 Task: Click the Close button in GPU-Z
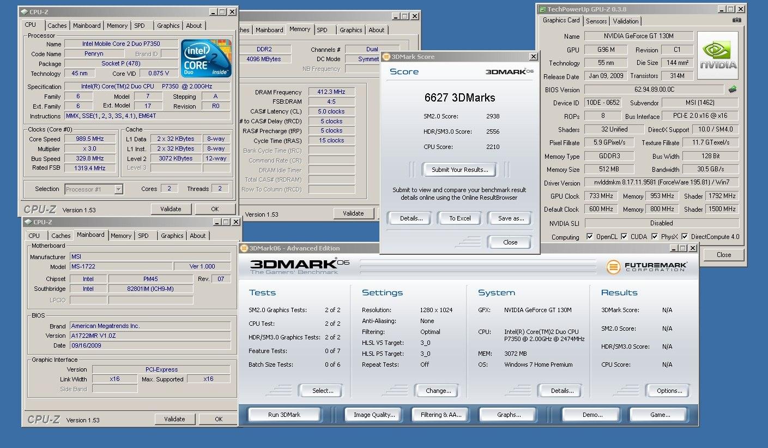724,255
